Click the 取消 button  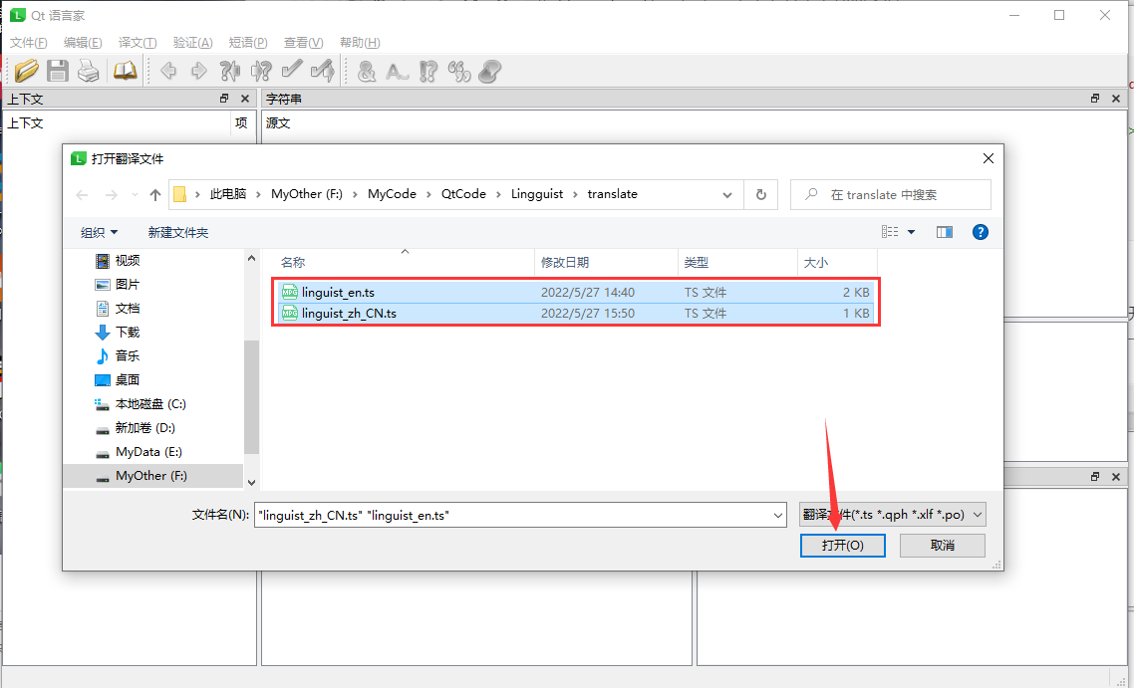click(943, 546)
